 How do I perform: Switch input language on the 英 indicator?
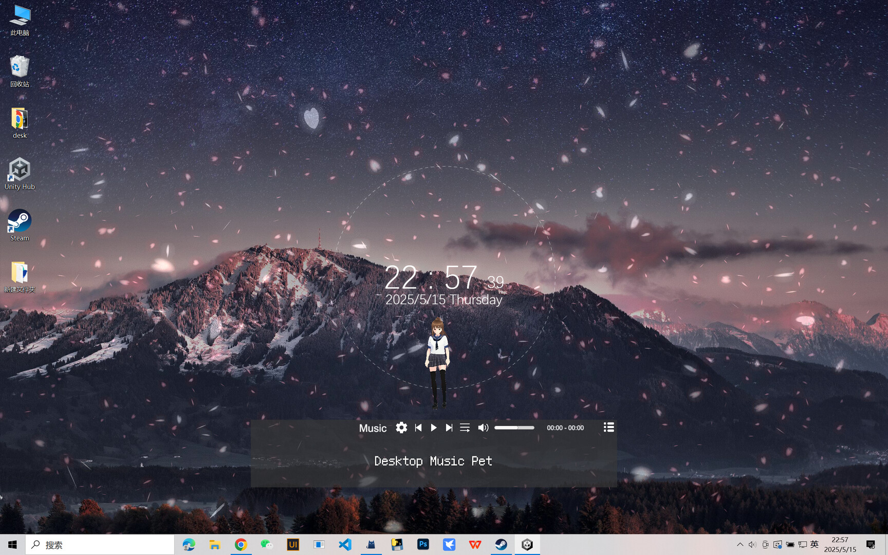coord(814,544)
